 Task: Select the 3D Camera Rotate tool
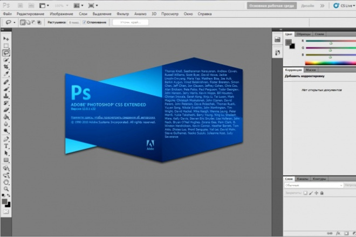point(6,175)
